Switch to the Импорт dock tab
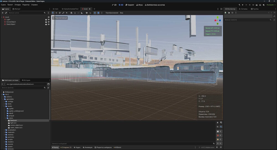Screen dimensions: 277x150 pyautogui.click(x=16, y=9)
